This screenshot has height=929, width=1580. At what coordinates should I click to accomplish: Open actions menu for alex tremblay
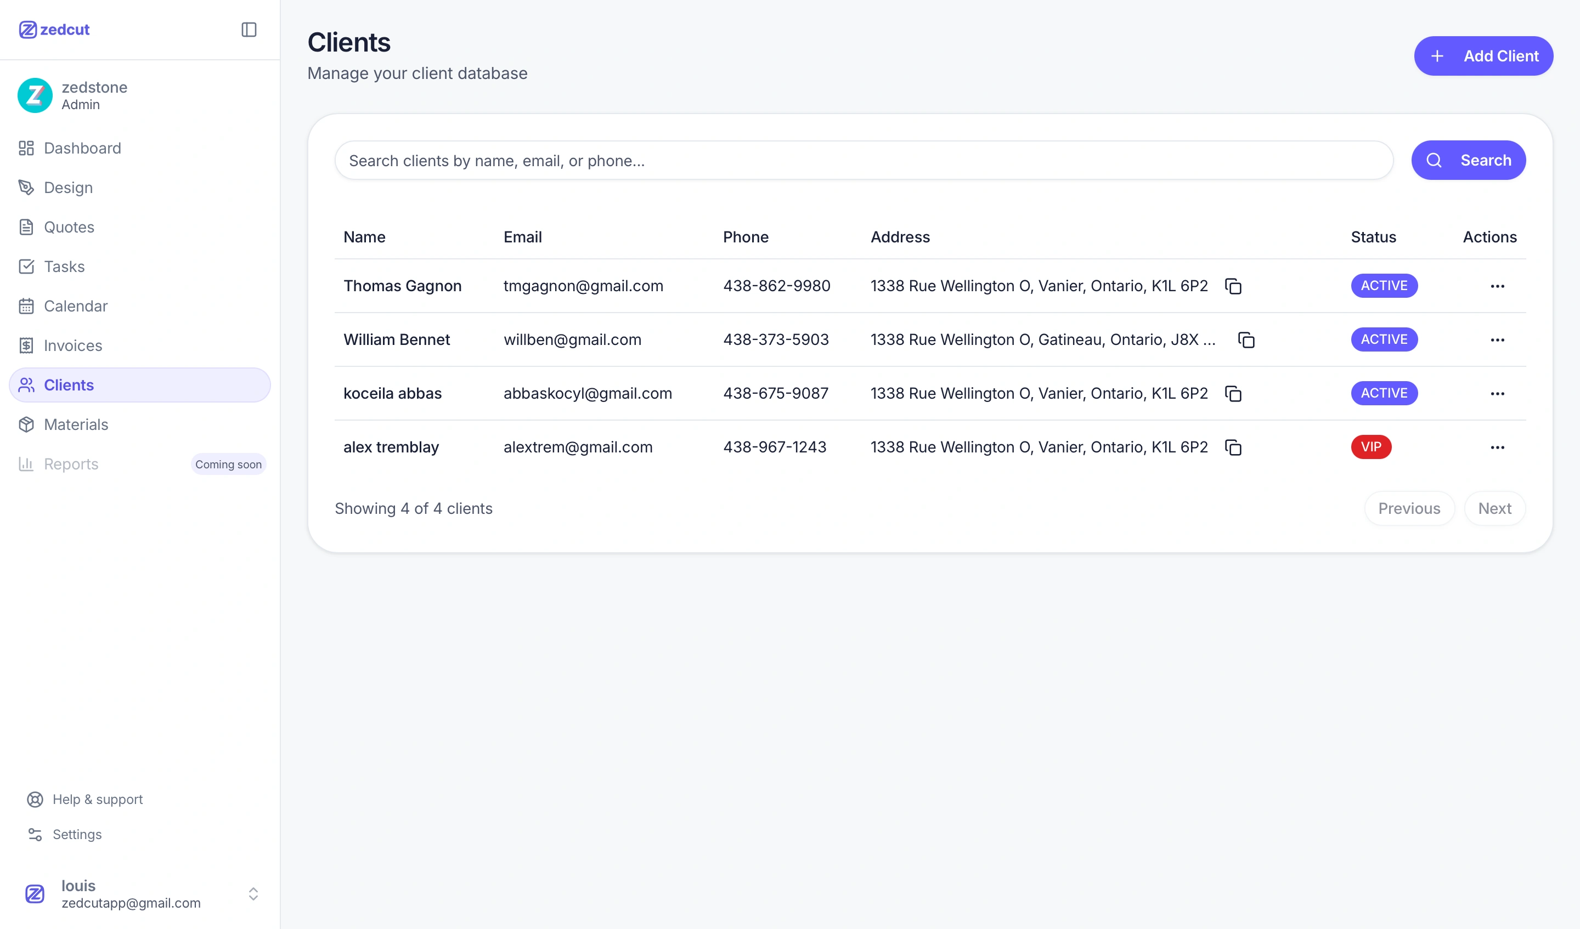1497,447
